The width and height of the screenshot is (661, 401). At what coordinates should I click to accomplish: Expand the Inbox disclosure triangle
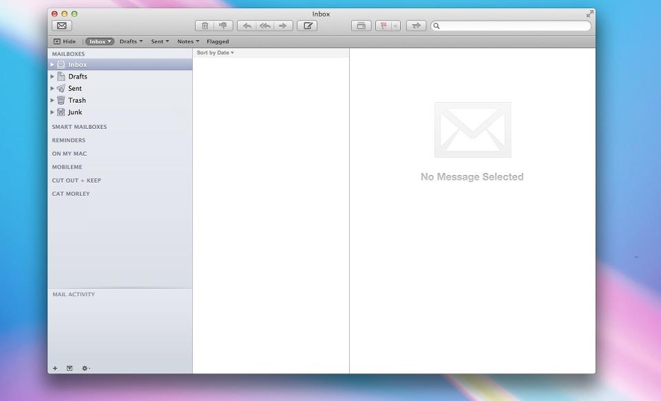[52, 65]
